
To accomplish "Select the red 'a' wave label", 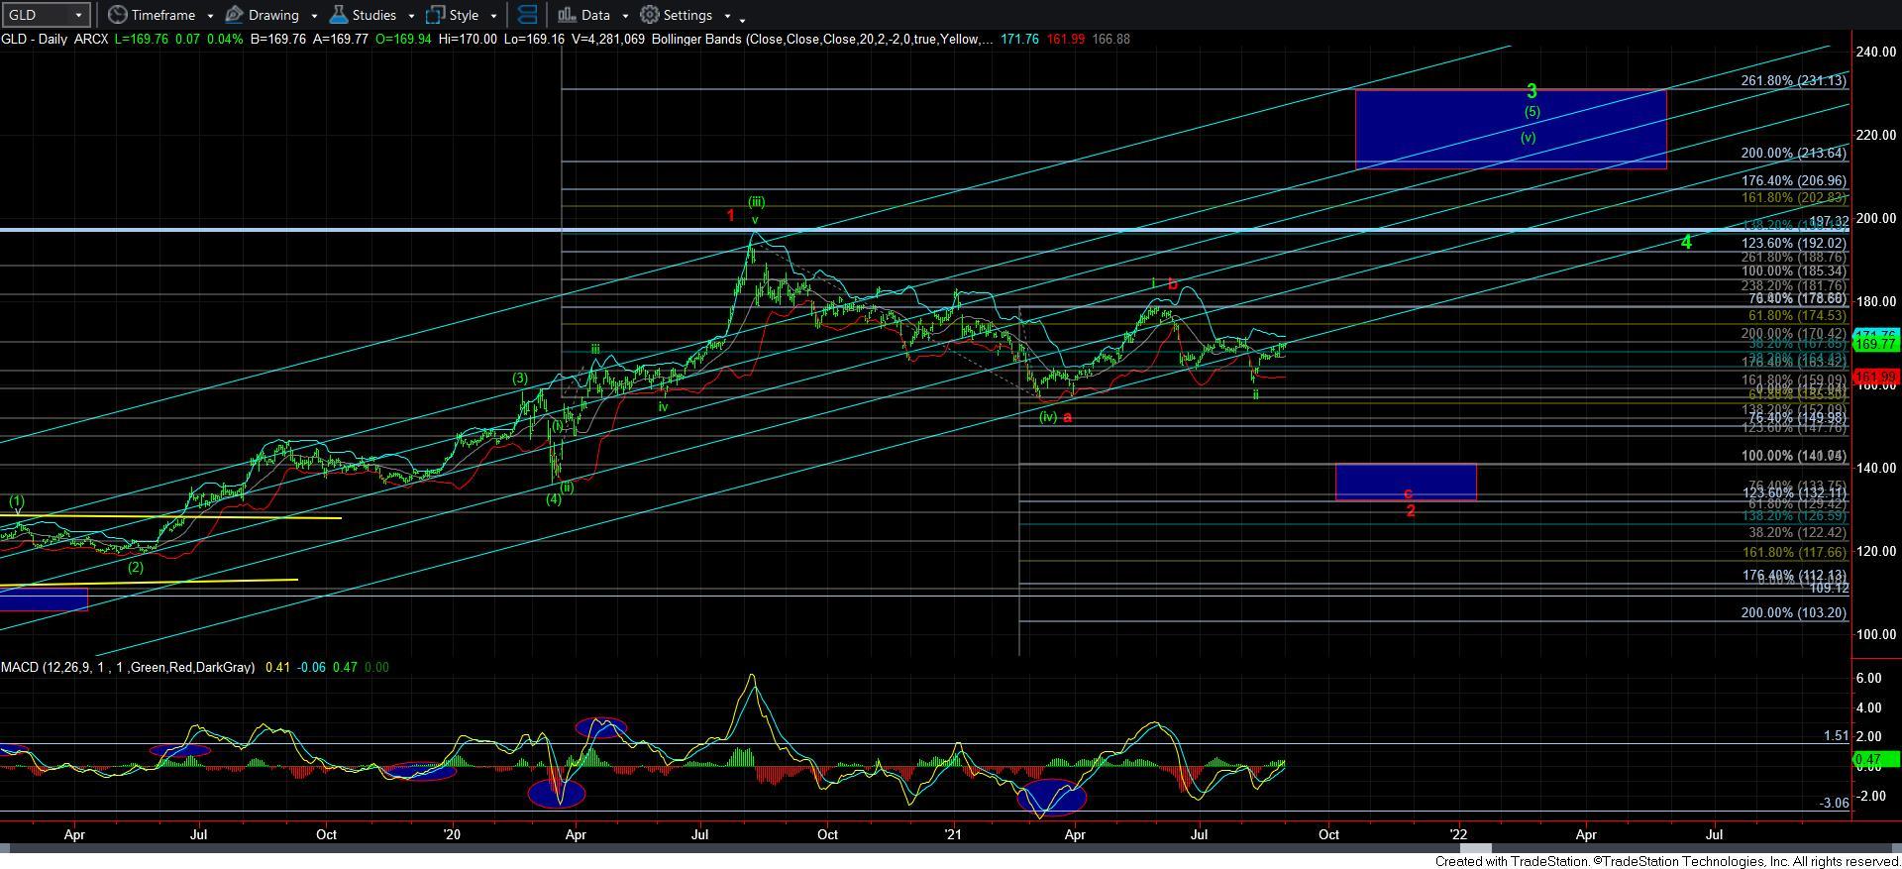I will click(1068, 417).
